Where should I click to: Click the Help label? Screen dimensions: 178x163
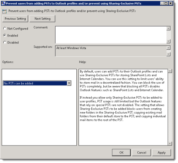point(83,62)
